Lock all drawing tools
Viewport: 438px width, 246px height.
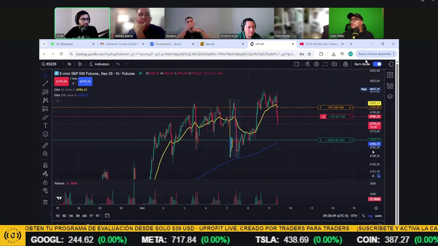tap(45, 182)
